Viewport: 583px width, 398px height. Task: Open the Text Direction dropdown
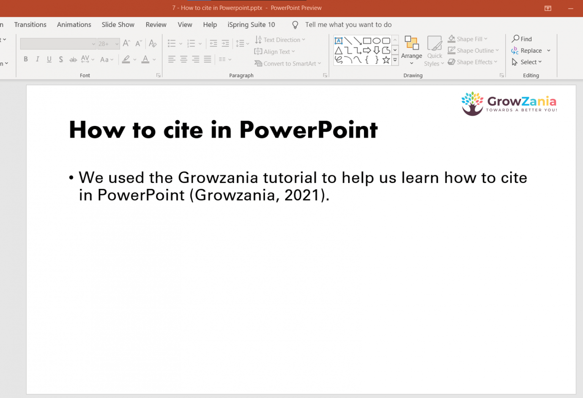coord(280,39)
